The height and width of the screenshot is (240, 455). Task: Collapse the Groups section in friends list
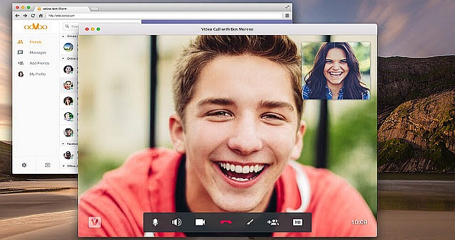pyautogui.click(x=64, y=36)
